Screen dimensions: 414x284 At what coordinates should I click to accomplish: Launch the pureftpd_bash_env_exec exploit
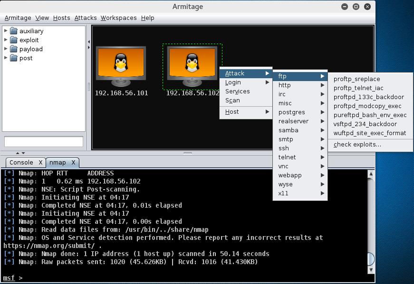pyautogui.click(x=370, y=115)
